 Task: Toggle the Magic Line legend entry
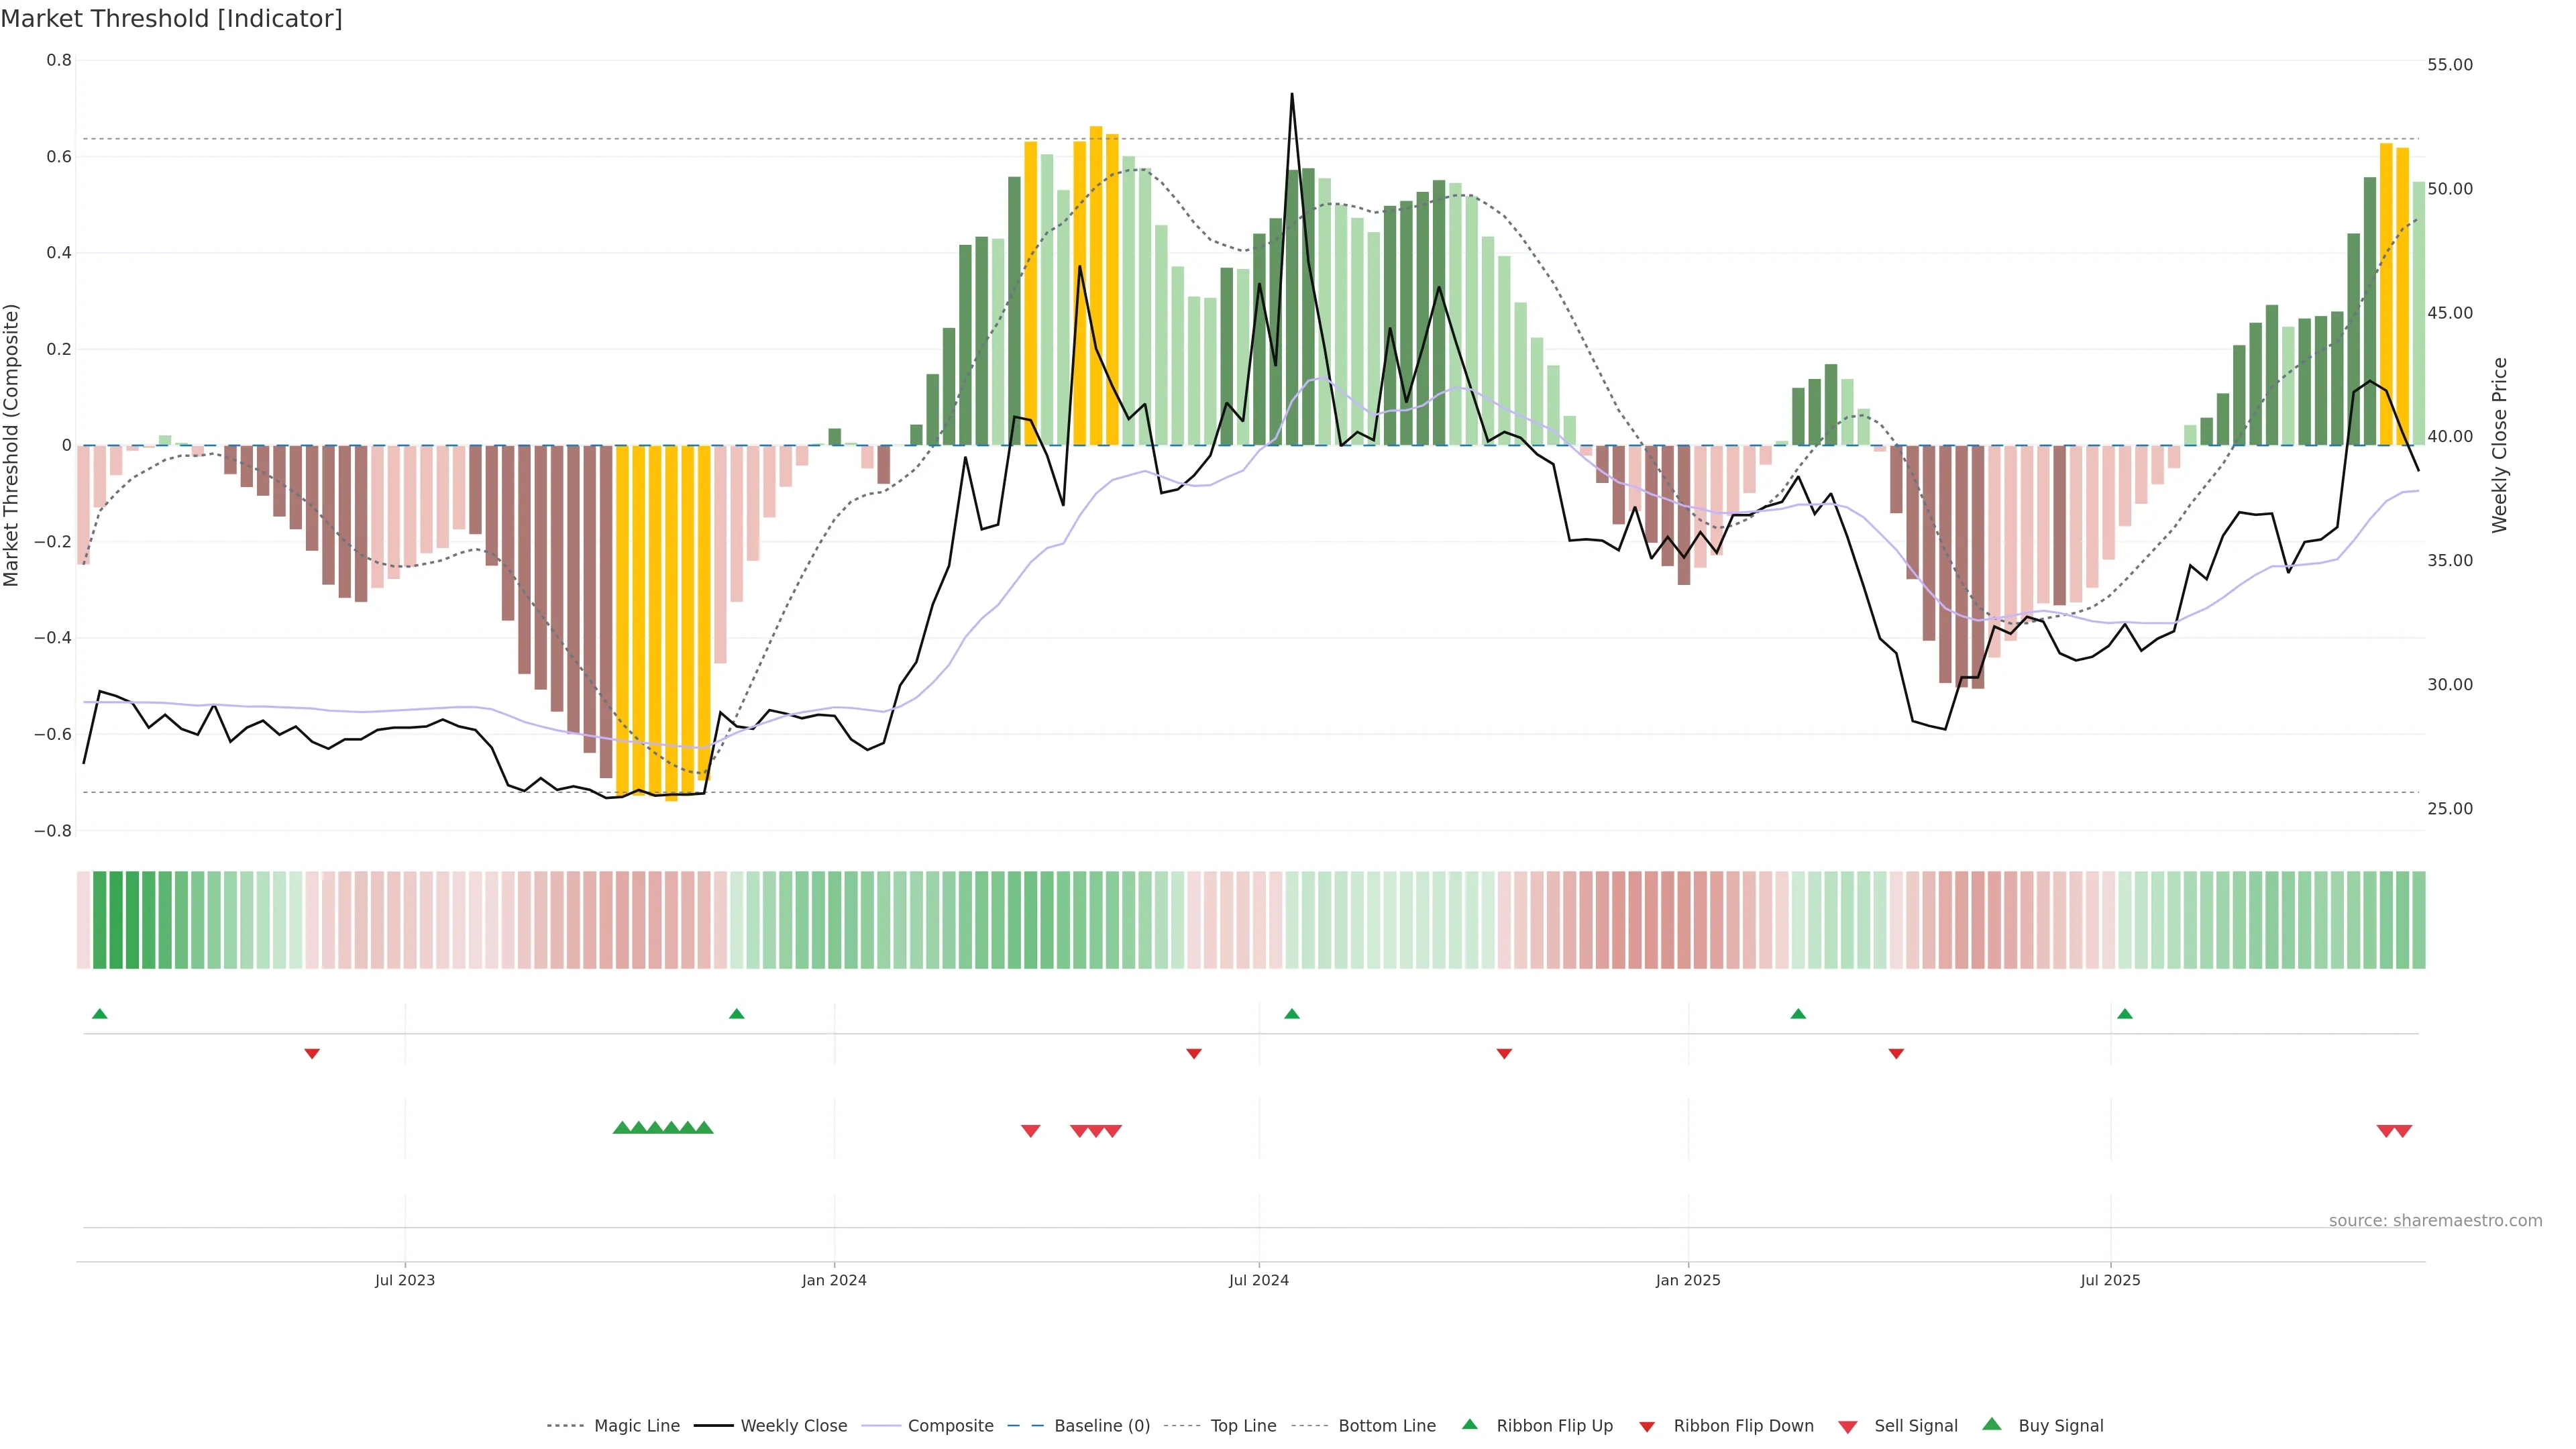pyautogui.click(x=636, y=1426)
